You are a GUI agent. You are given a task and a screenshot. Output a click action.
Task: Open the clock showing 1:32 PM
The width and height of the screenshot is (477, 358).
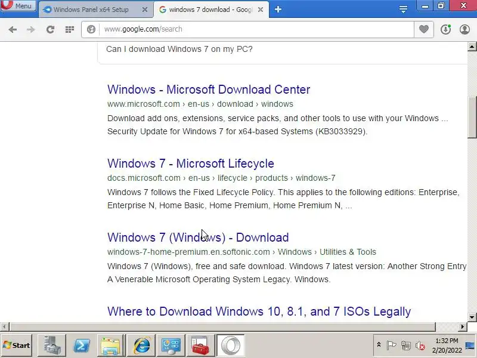pos(447,345)
